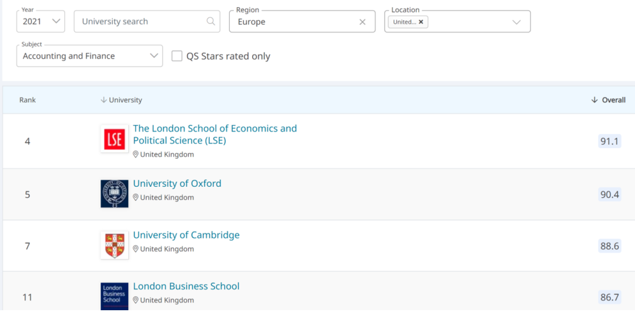Click the overall score 88.6
Screen dimensions: 635x312
[x=610, y=246]
